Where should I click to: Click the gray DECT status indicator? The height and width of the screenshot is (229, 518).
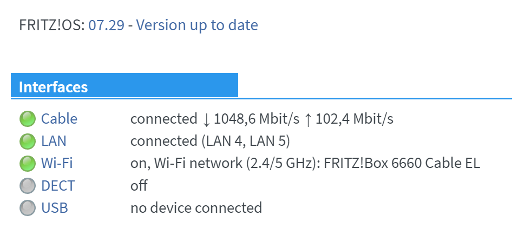pyautogui.click(x=27, y=186)
